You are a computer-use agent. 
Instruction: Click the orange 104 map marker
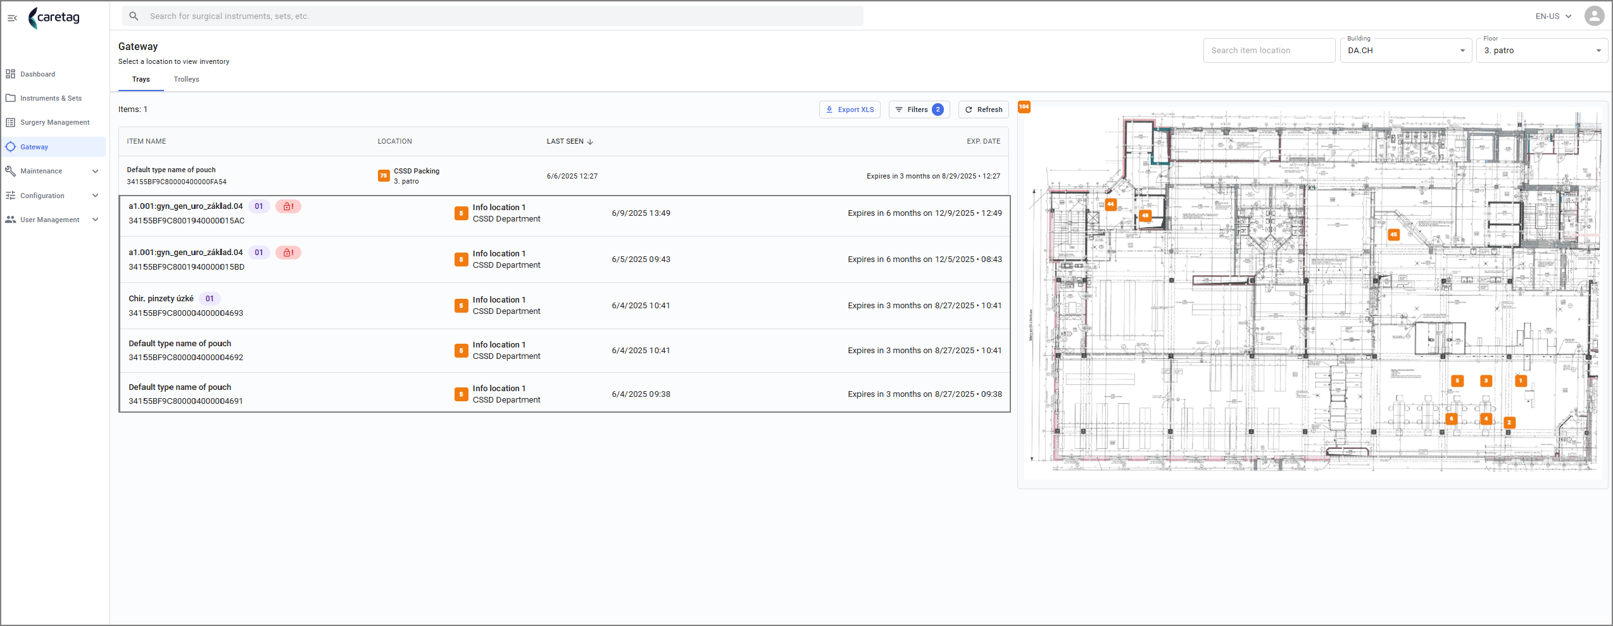(1024, 107)
